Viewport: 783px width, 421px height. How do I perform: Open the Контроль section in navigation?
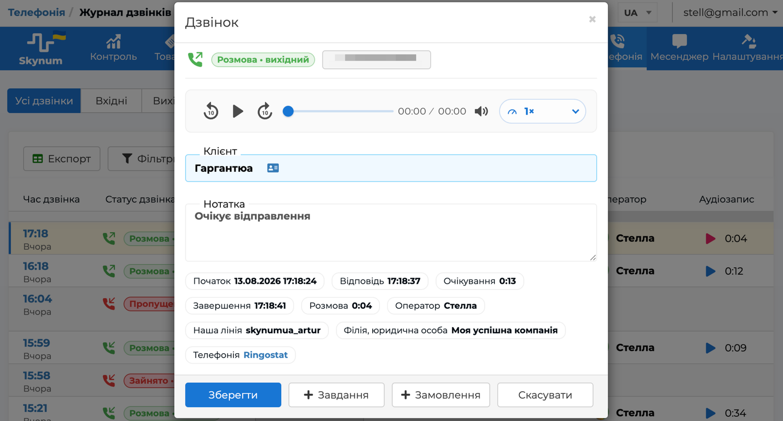(113, 49)
